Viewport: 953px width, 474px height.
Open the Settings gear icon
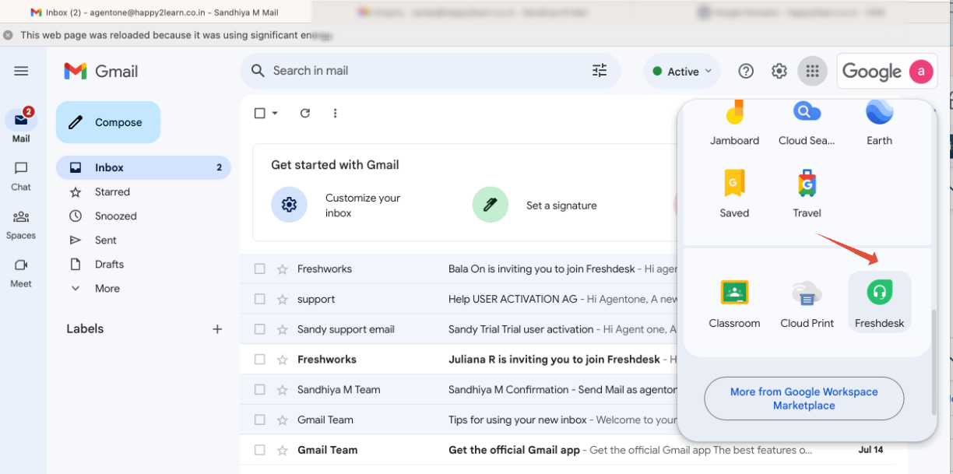pyautogui.click(x=779, y=72)
